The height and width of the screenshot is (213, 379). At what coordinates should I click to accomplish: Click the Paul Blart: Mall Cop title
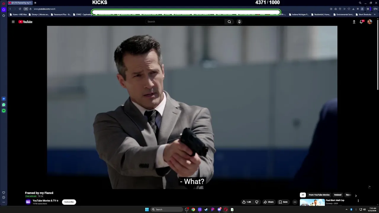click(335, 200)
